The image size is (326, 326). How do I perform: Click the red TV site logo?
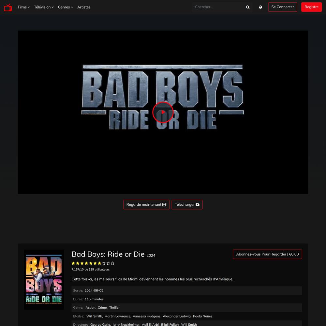(x=8, y=7)
